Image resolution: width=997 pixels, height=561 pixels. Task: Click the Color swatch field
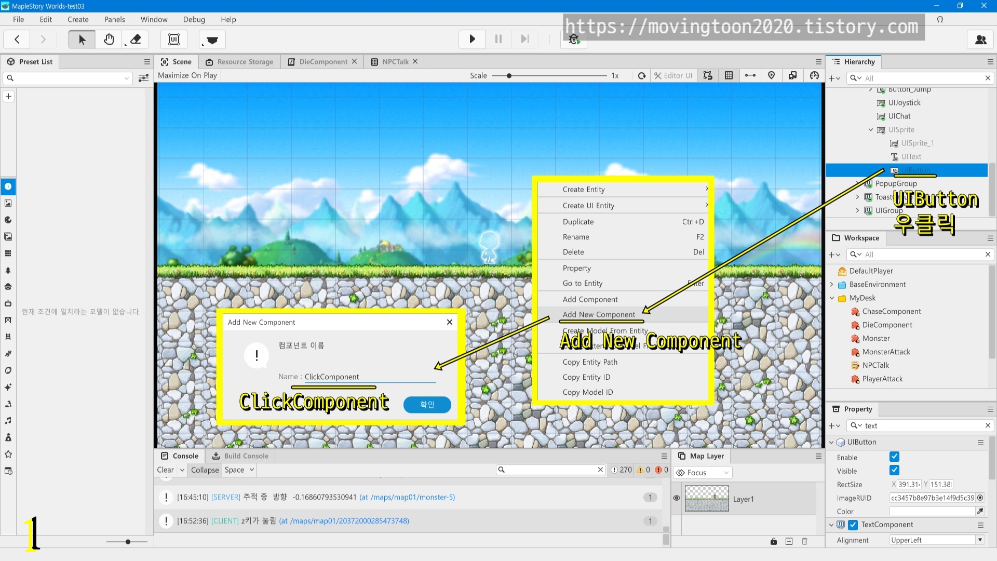click(x=932, y=511)
